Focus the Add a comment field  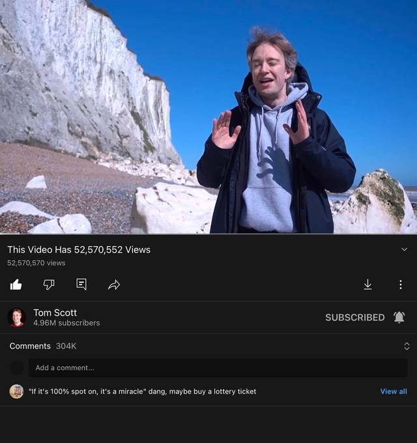pos(218,367)
